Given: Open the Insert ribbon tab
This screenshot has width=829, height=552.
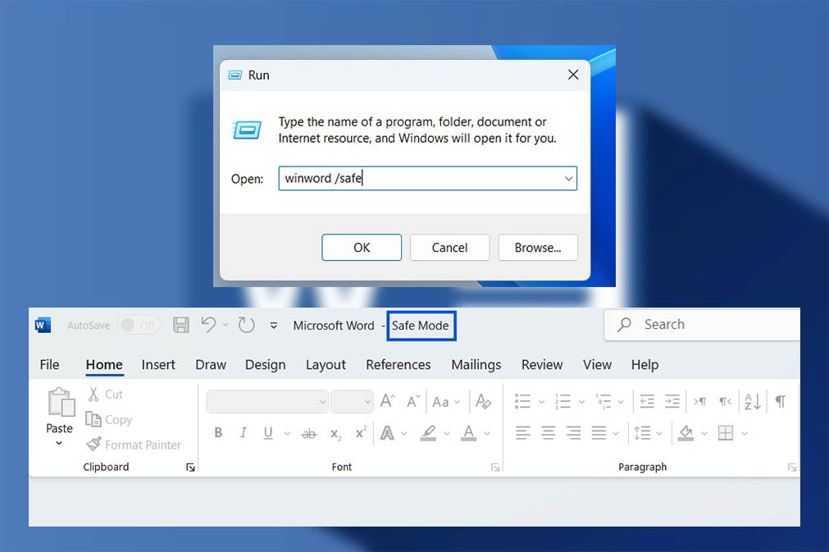Looking at the screenshot, I should (x=158, y=364).
